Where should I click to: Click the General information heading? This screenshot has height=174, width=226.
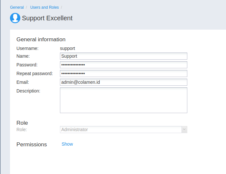click(x=41, y=39)
